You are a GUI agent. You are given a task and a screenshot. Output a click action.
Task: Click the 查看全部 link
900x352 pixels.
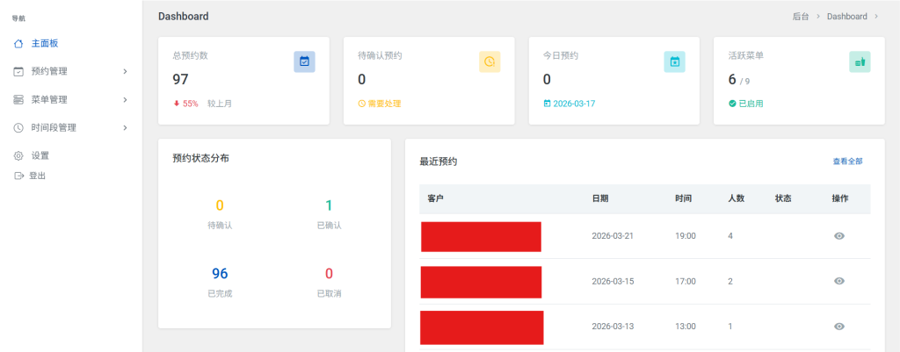click(847, 162)
